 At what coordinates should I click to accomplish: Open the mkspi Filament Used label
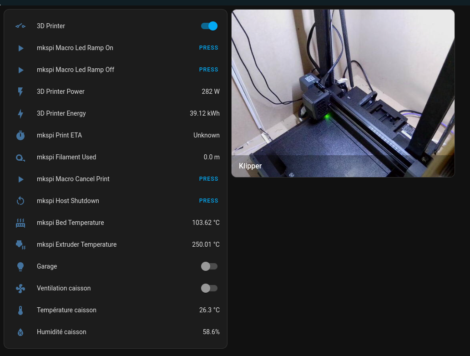pyautogui.click(x=66, y=157)
